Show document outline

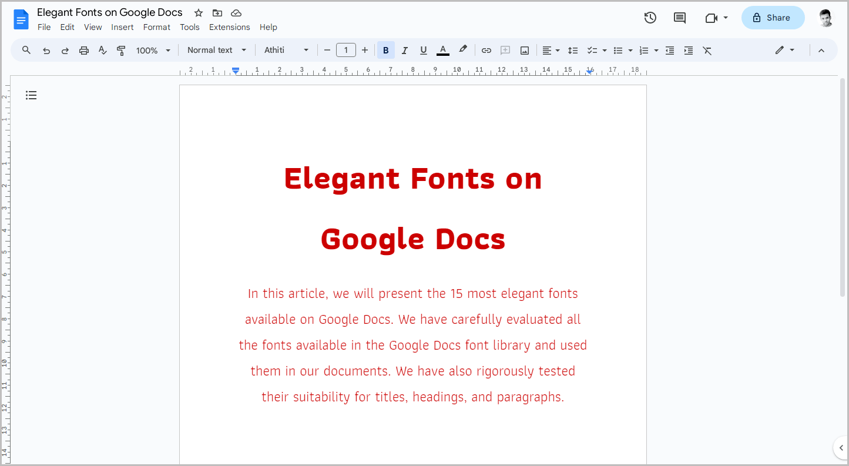click(31, 95)
